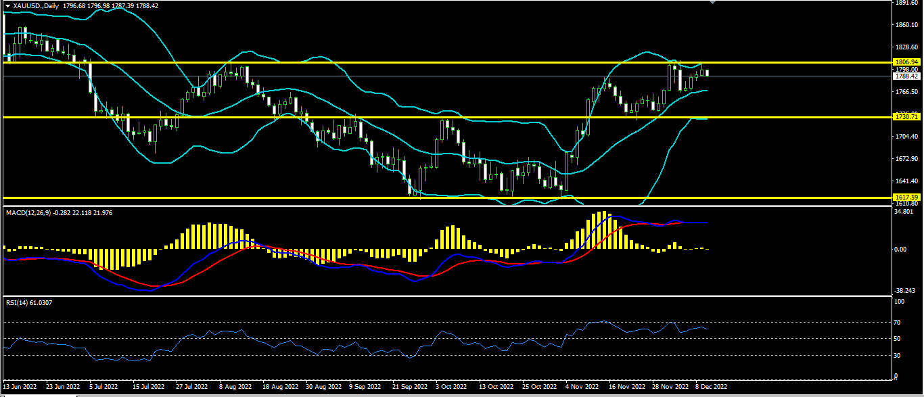924x397 pixels.
Task: Click the latest yellow MACD histogram bar
Action: point(707,249)
